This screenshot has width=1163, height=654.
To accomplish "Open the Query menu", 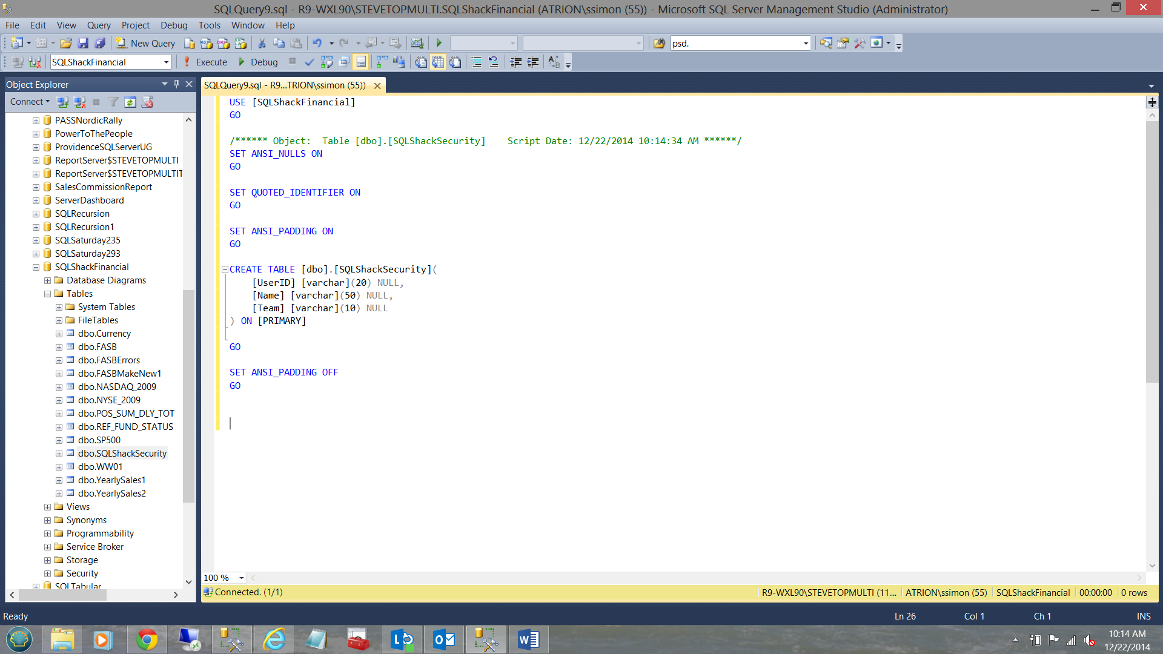I will point(99,25).
